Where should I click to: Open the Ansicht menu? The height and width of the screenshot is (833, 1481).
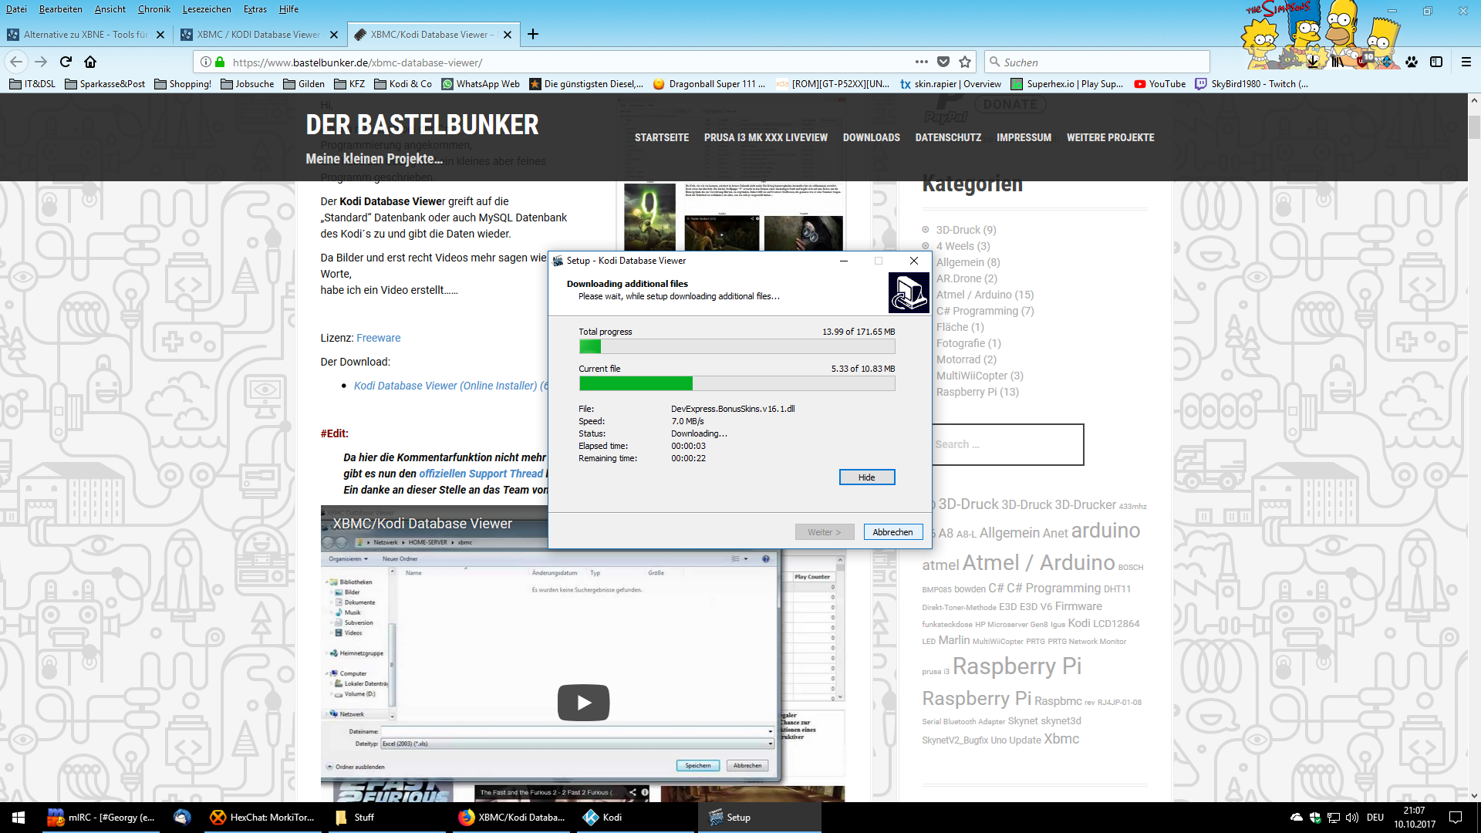[110, 9]
